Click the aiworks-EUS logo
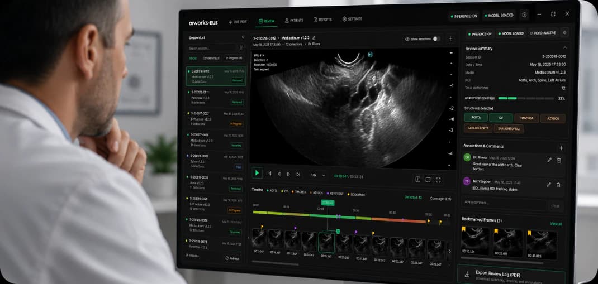The width and height of the screenshot is (598, 284). click(x=203, y=23)
